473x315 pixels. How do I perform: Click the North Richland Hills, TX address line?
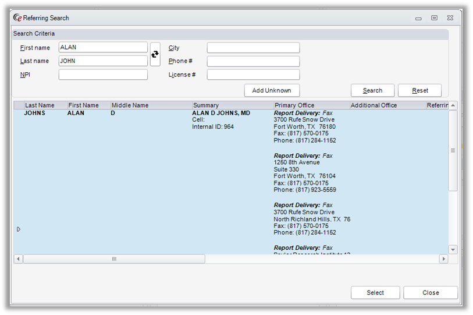pyautogui.click(x=312, y=220)
